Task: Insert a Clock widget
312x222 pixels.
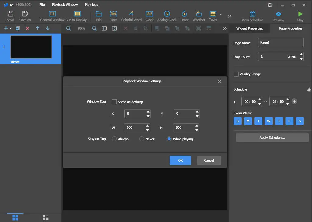Action: point(149,16)
